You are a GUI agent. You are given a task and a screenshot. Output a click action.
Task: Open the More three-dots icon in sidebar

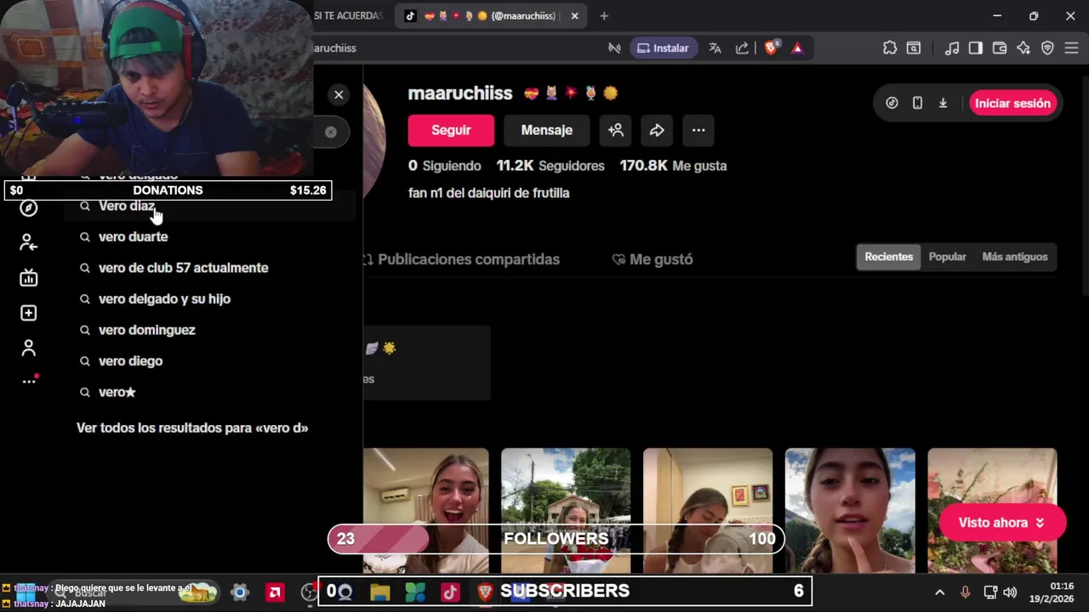pyautogui.click(x=29, y=381)
